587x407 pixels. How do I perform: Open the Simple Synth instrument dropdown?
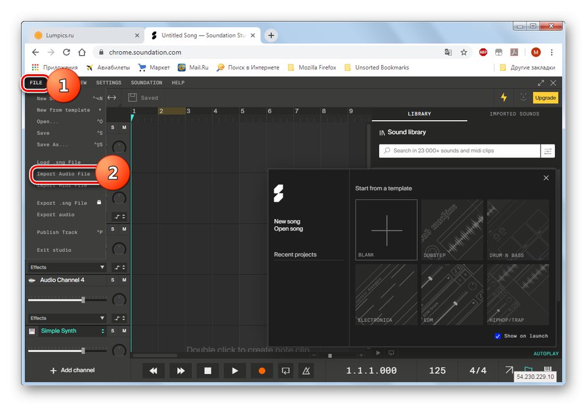pyautogui.click(x=102, y=331)
